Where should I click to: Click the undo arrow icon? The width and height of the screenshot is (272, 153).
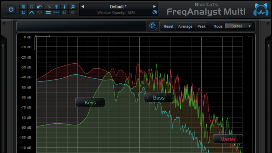(x=40, y=7)
